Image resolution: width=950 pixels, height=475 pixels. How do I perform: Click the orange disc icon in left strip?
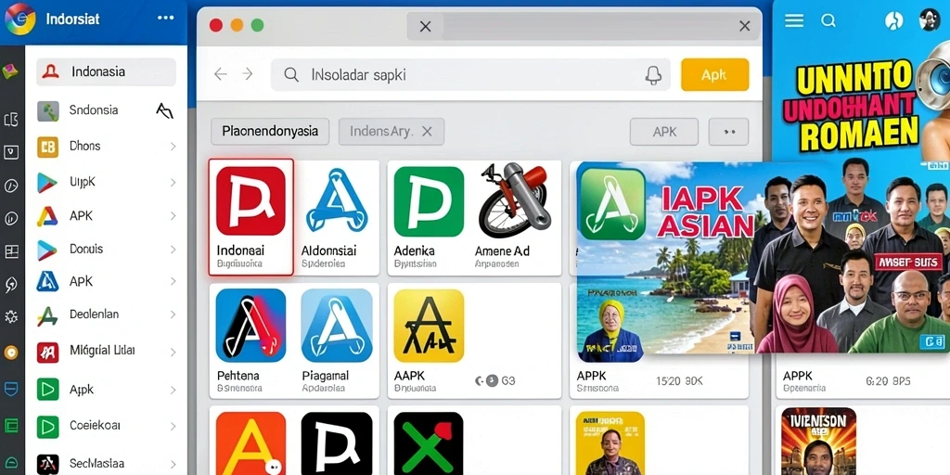(x=11, y=352)
